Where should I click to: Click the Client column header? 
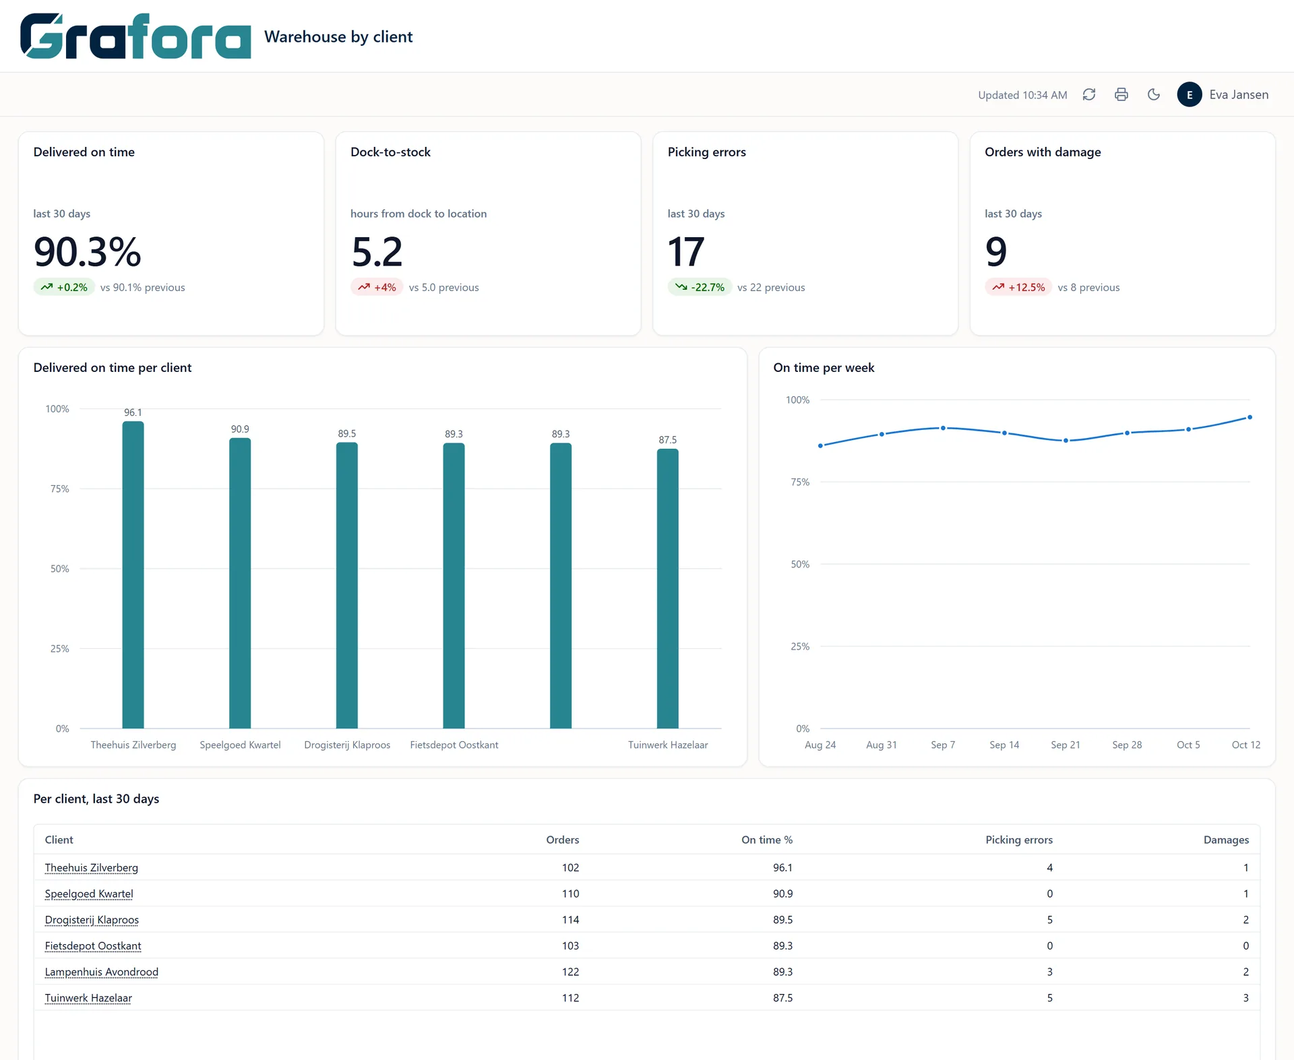[x=59, y=840]
